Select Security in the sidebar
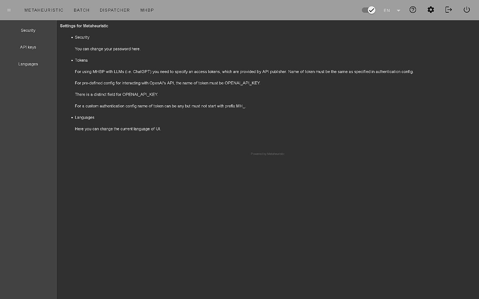Viewport: 479px width, 299px height. 28,30
